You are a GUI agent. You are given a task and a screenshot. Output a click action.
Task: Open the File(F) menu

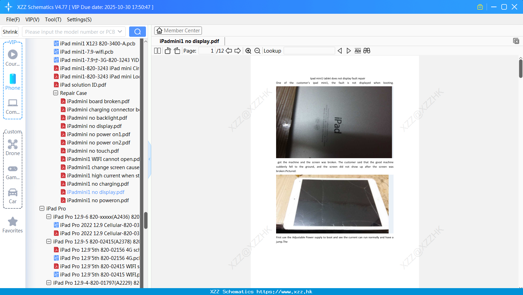coord(13,20)
